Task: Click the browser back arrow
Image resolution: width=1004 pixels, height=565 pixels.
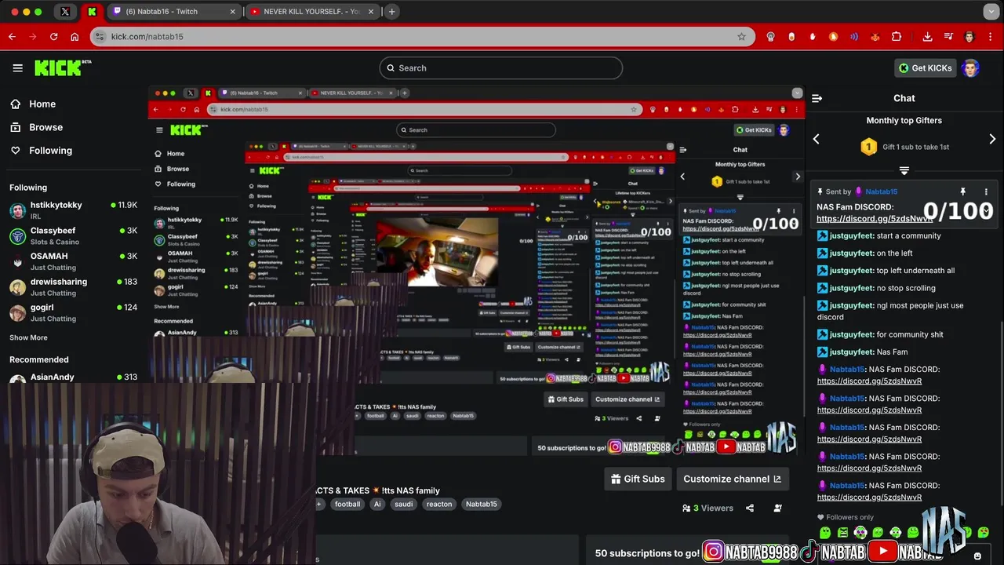Action: [13, 37]
